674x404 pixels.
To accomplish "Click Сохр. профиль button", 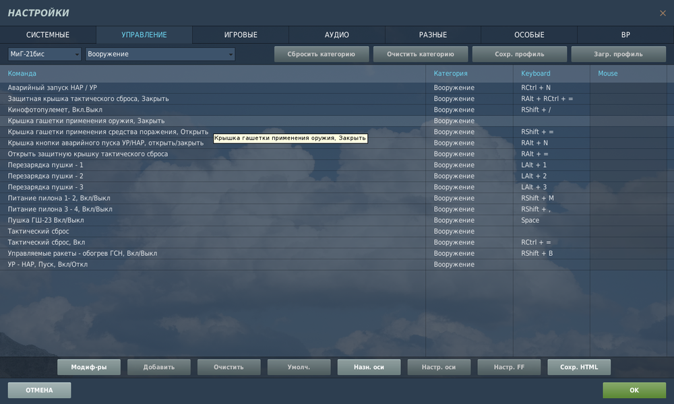I will 519,54.
